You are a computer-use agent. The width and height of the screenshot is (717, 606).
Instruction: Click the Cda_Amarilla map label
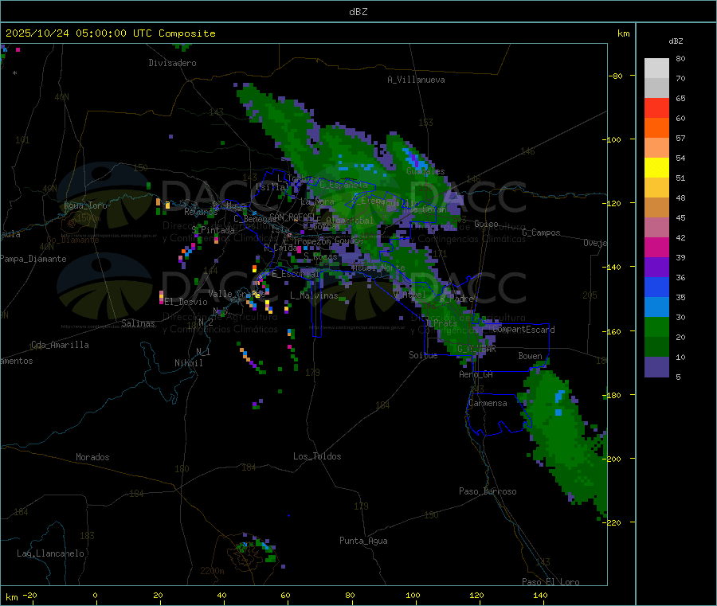tap(60, 345)
